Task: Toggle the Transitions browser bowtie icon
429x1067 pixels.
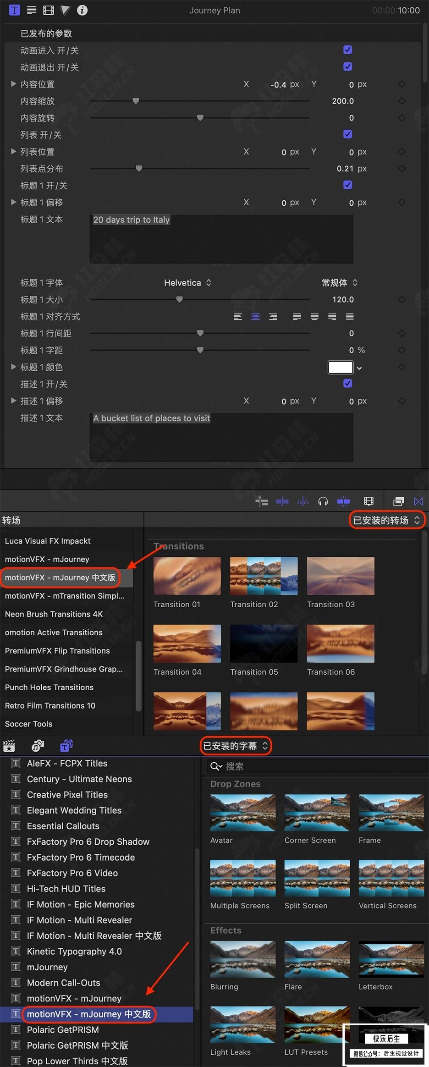Action: click(x=418, y=501)
